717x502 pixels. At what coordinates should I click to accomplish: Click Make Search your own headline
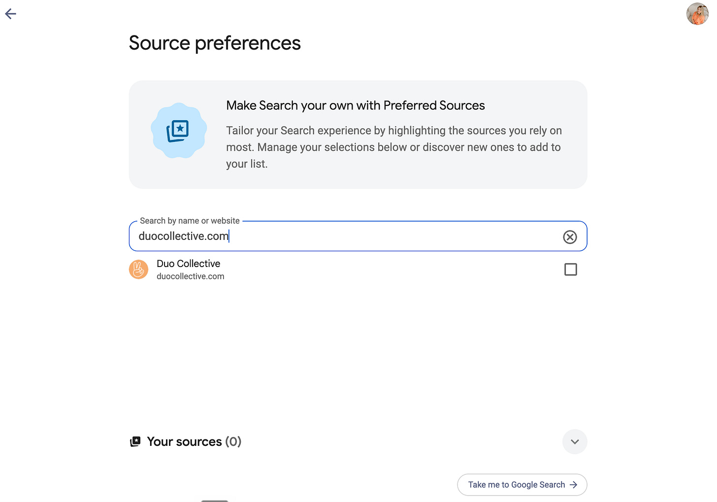click(x=356, y=105)
